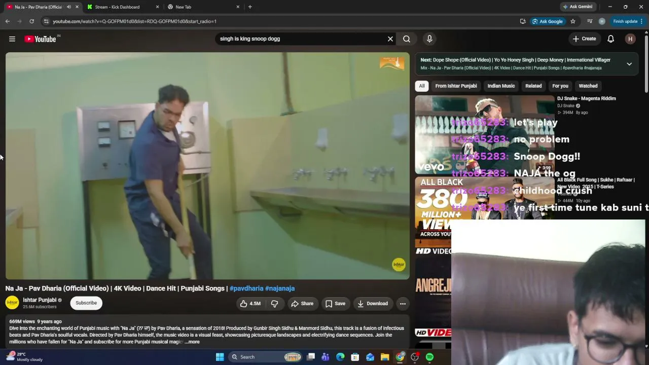Open the Ishtar Punjabi channel name link
The height and width of the screenshot is (365, 649).
40,300
